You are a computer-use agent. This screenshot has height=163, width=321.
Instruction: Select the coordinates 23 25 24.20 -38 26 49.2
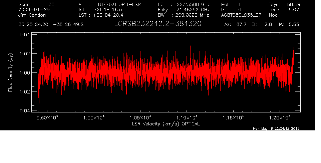click(51, 25)
